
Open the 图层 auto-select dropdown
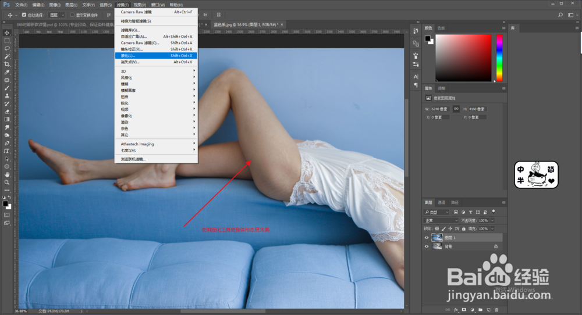coord(57,15)
